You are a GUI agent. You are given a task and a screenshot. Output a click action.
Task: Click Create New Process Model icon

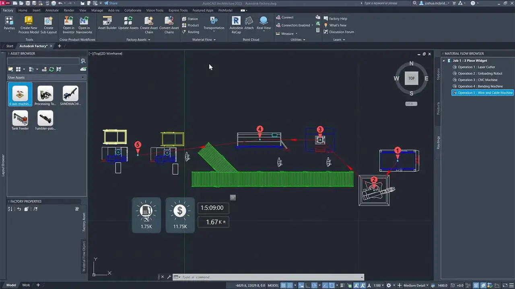(29, 25)
